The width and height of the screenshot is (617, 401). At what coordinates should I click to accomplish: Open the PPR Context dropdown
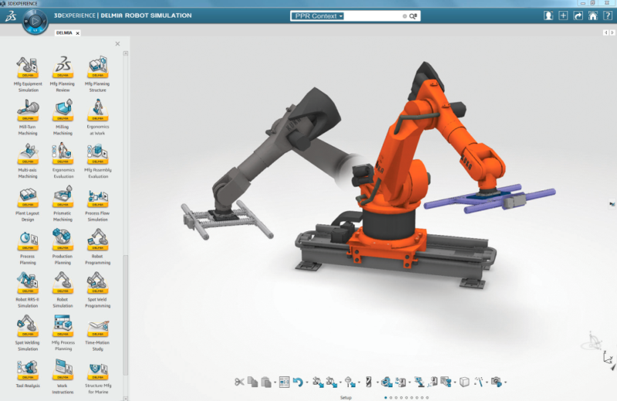pos(319,16)
